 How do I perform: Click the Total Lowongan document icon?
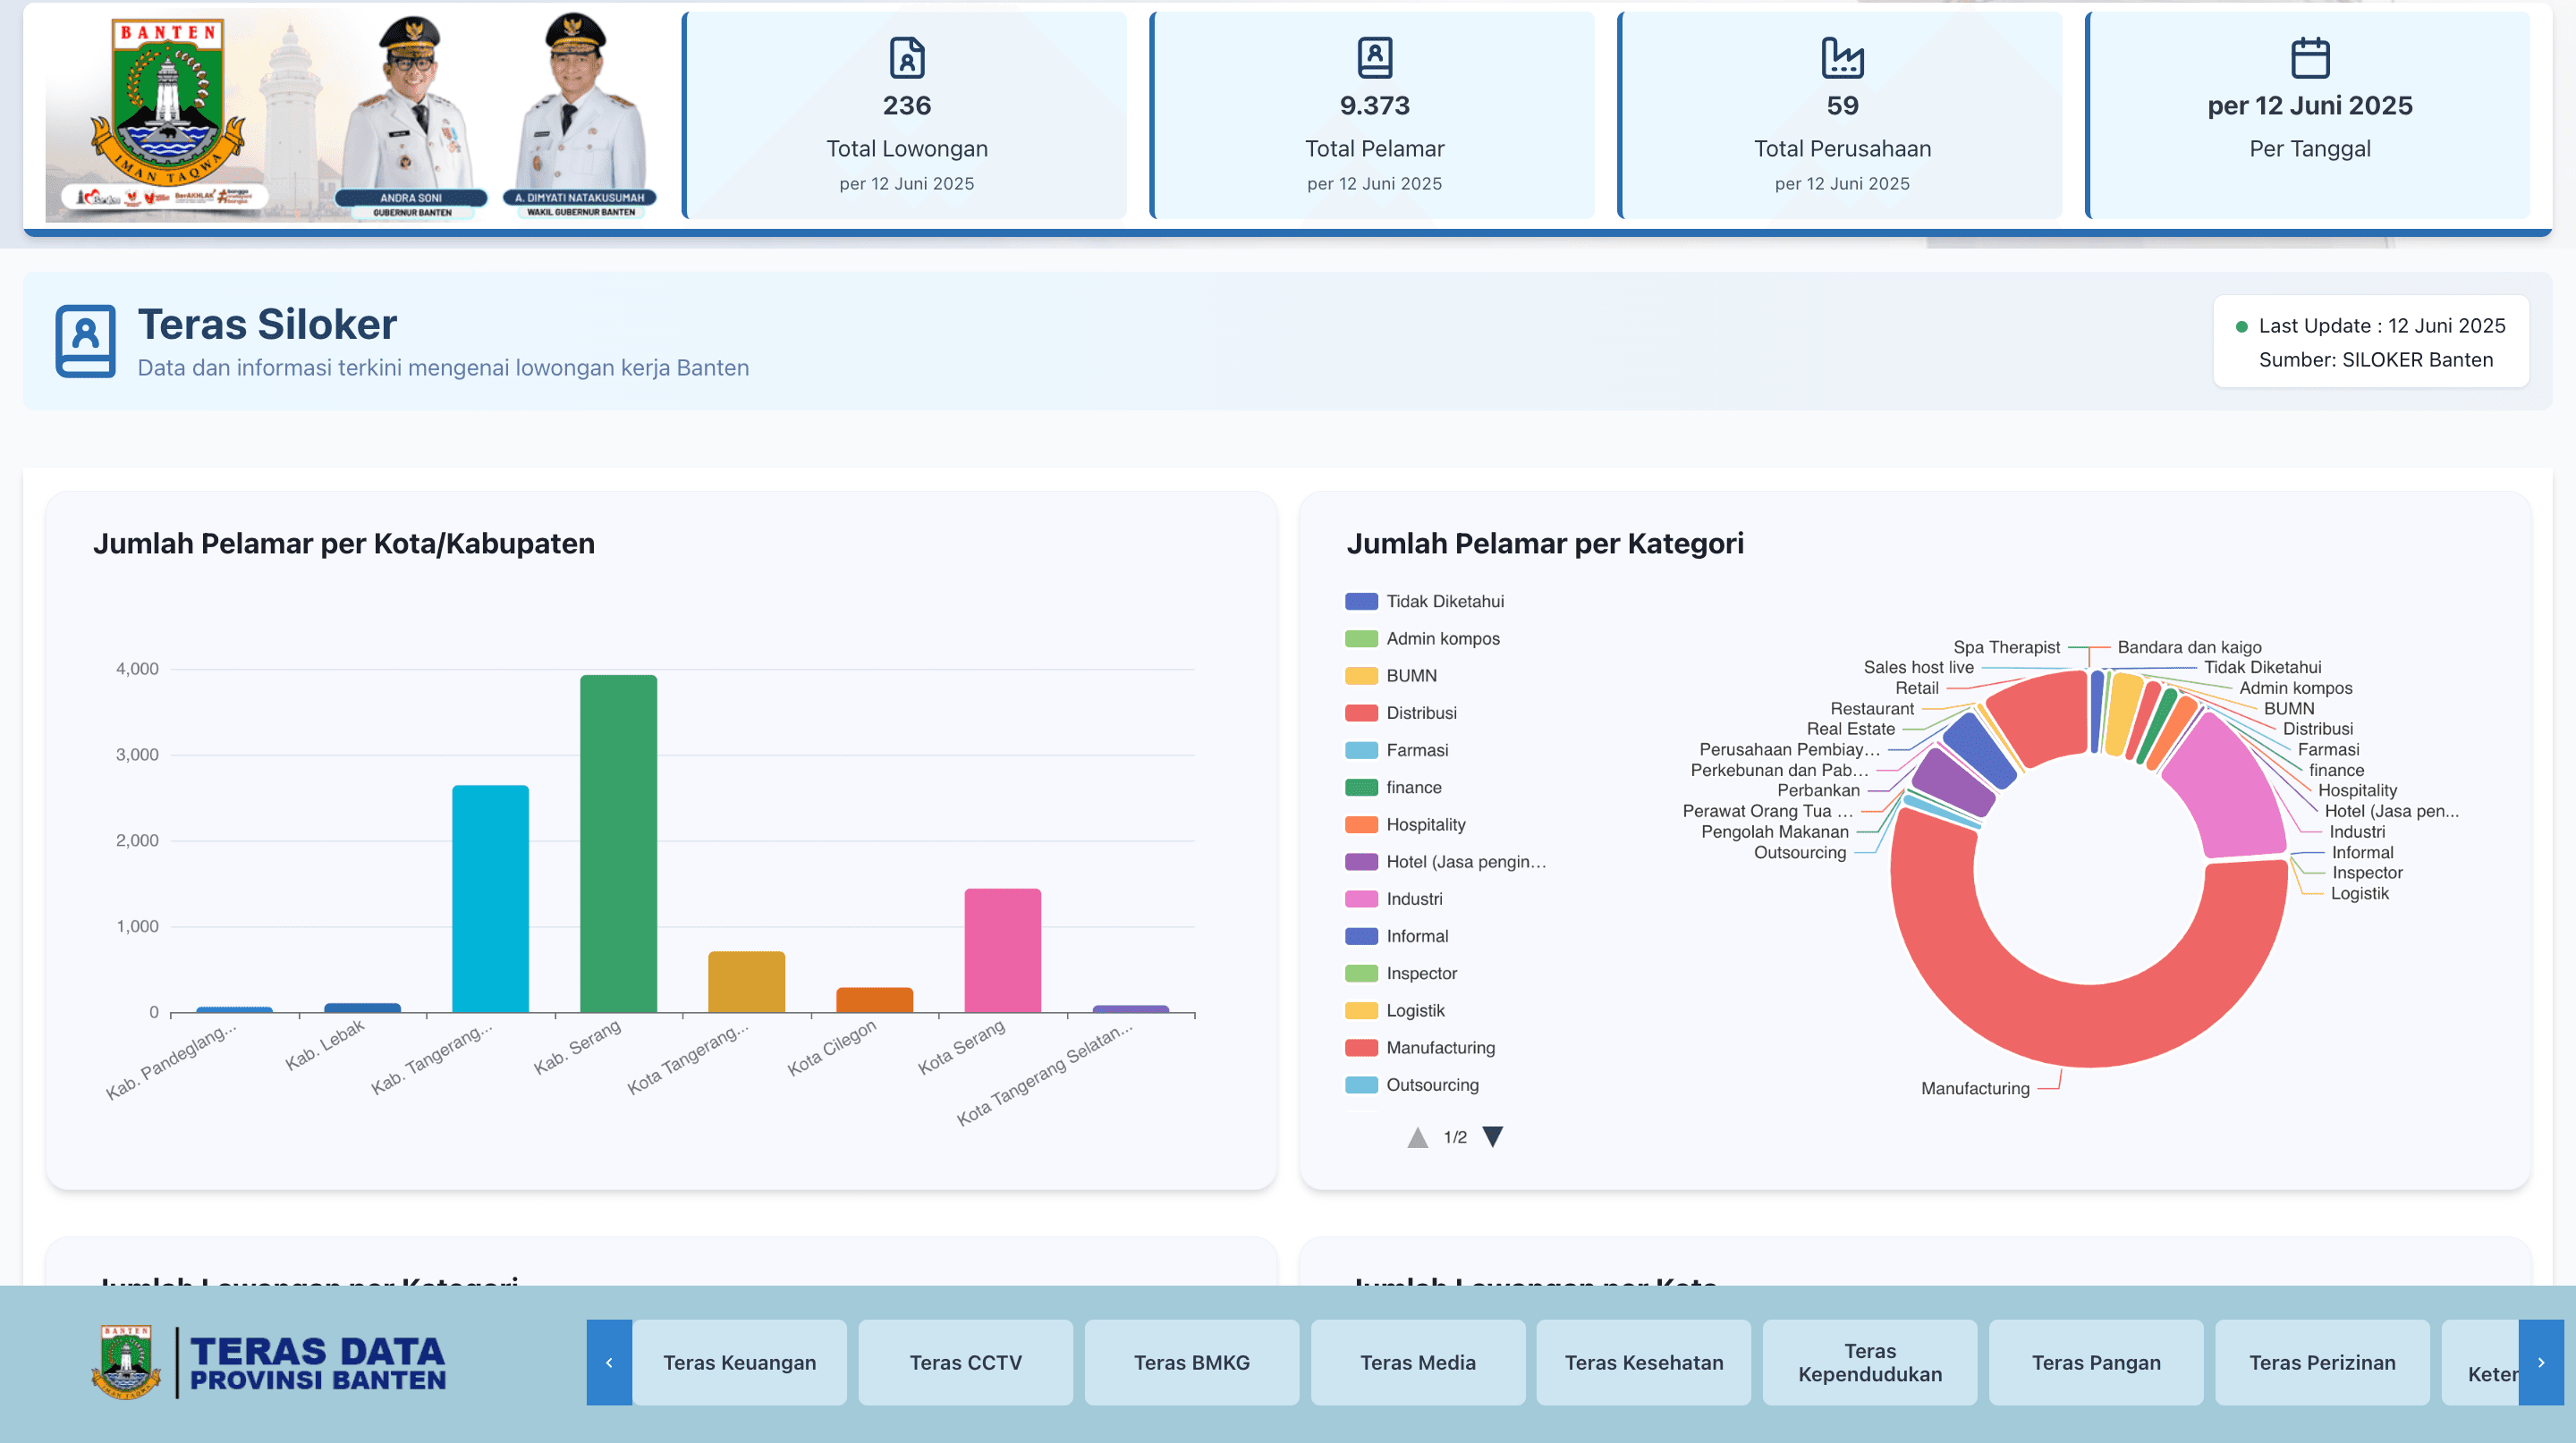907,58
